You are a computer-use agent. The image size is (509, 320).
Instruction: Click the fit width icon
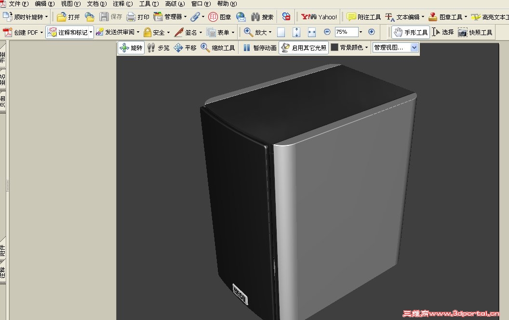pyautogui.click(x=312, y=32)
